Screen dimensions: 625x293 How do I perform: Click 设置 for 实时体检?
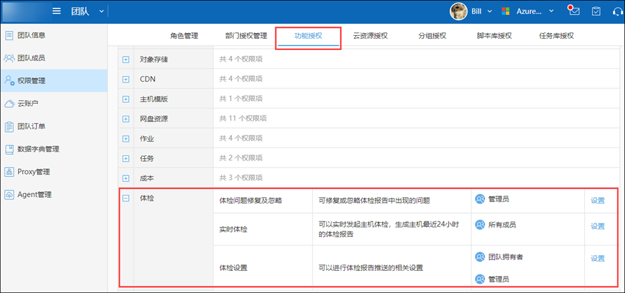[x=598, y=226]
